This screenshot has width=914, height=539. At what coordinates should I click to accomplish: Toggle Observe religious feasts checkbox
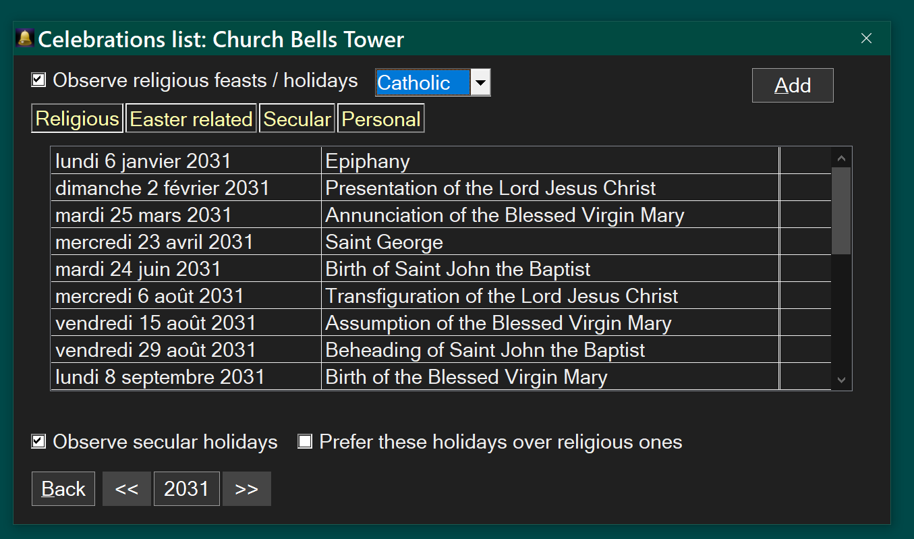click(38, 80)
